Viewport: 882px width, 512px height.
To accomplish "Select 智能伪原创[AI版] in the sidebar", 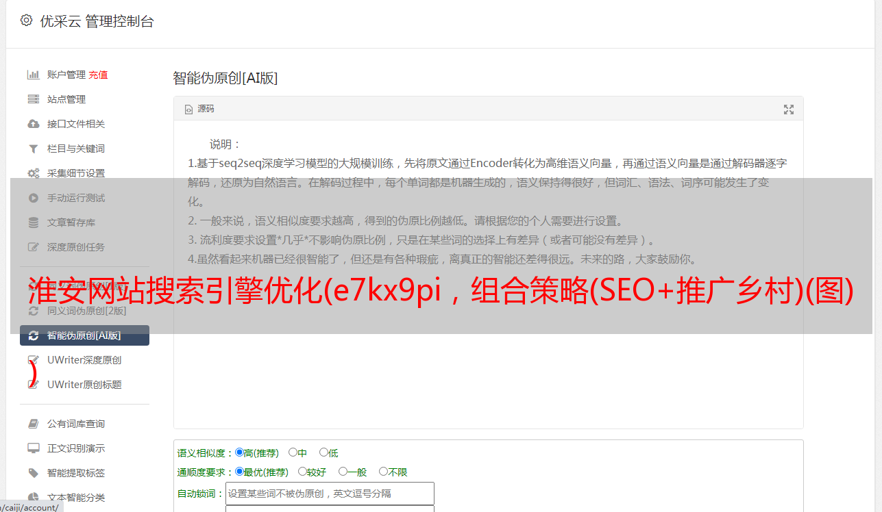I will click(x=84, y=335).
